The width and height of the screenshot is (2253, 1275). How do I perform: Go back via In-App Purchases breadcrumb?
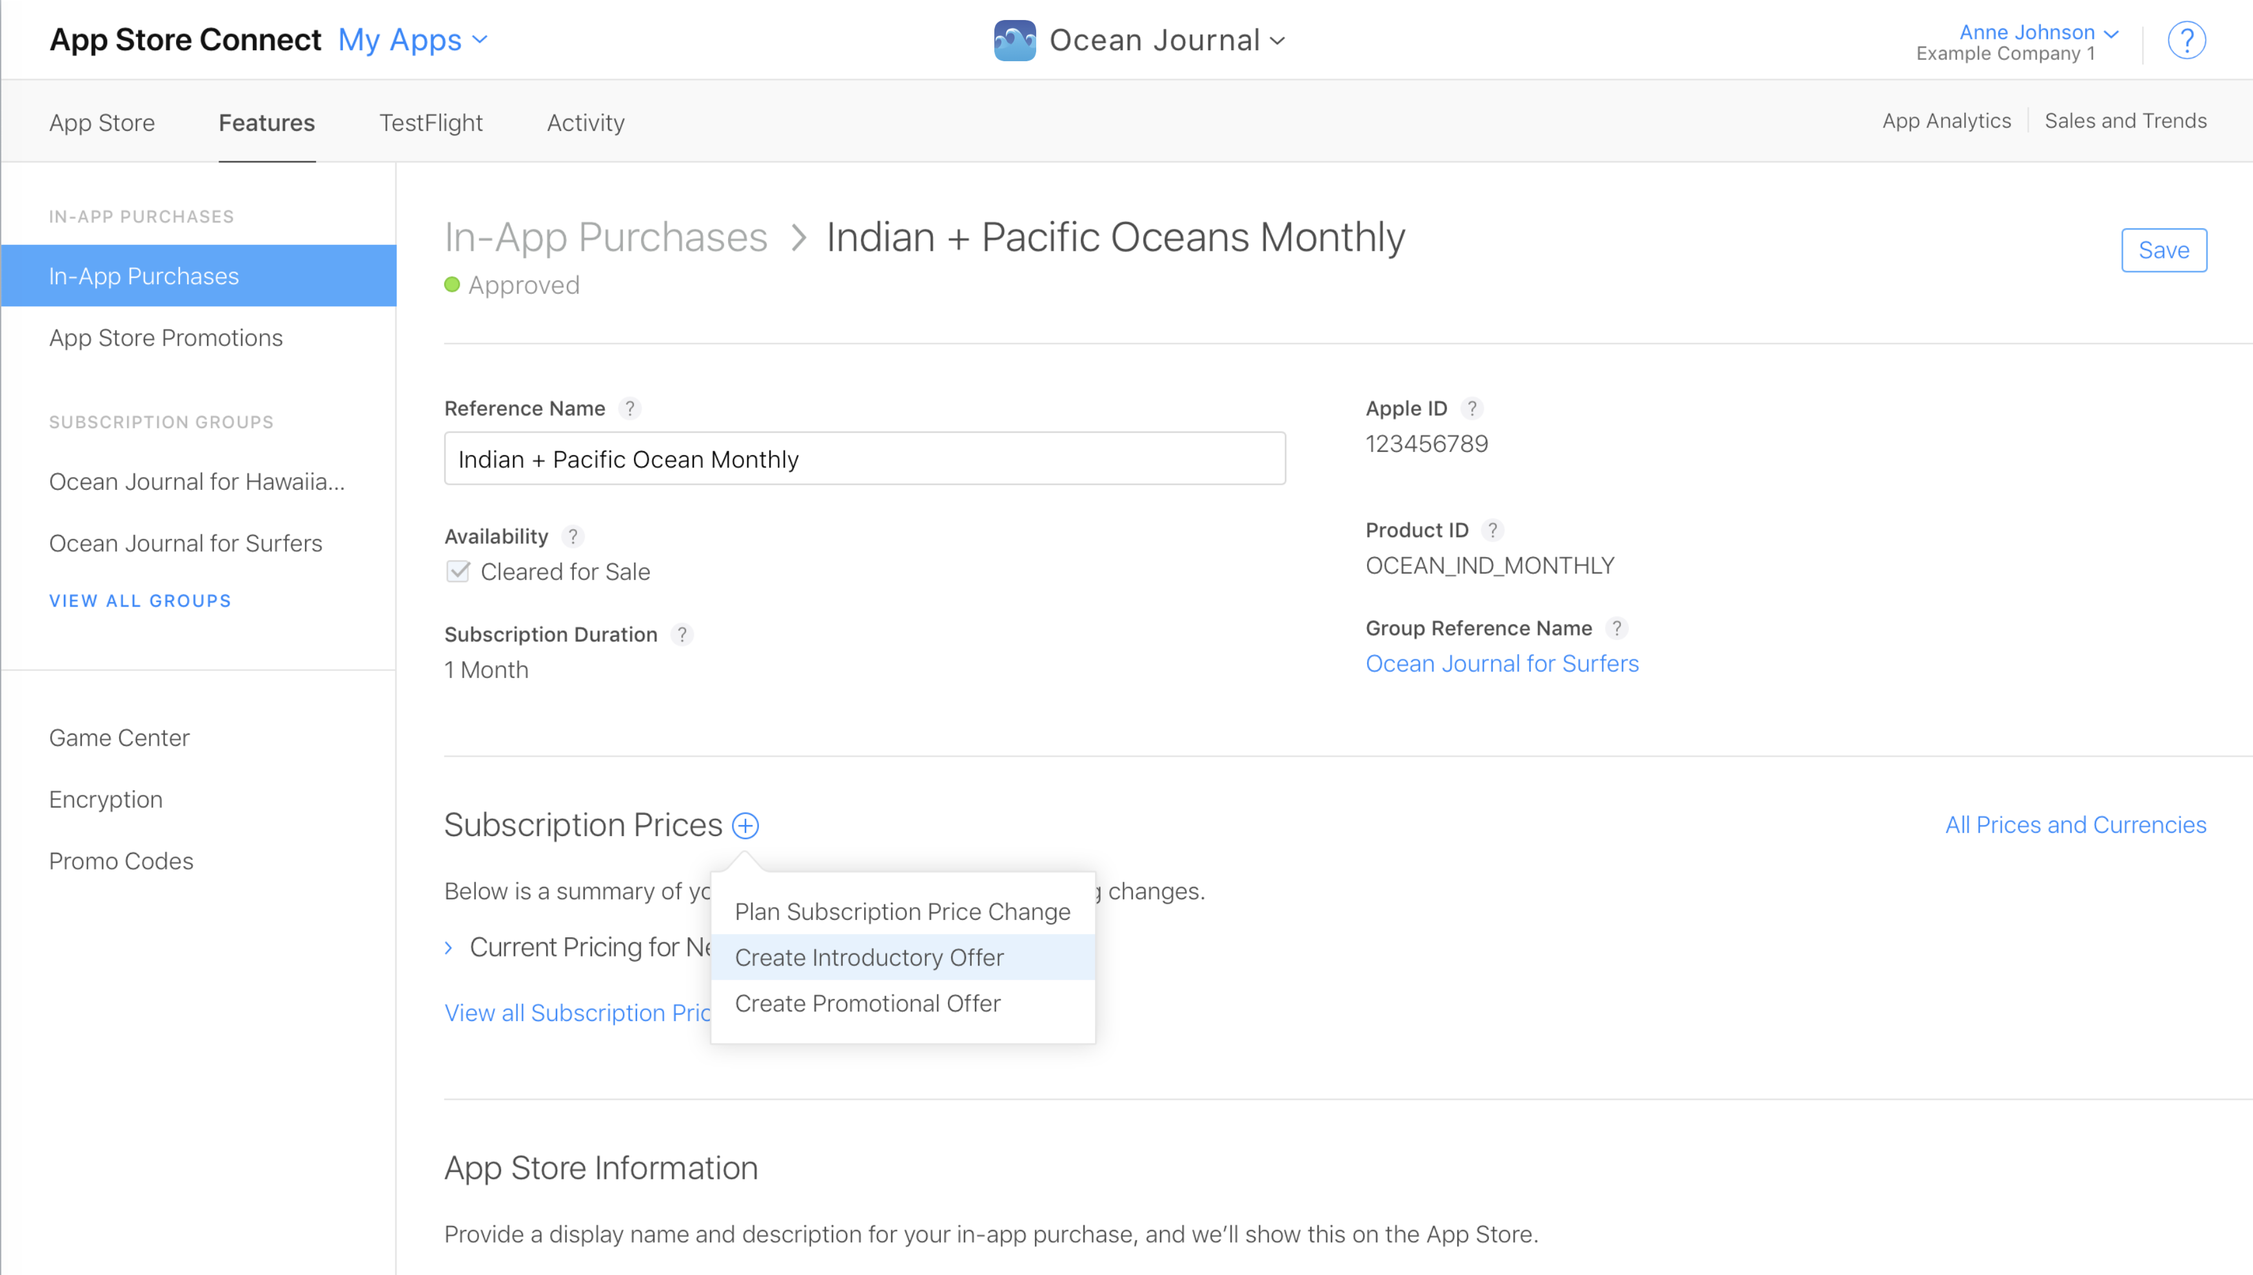click(605, 237)
